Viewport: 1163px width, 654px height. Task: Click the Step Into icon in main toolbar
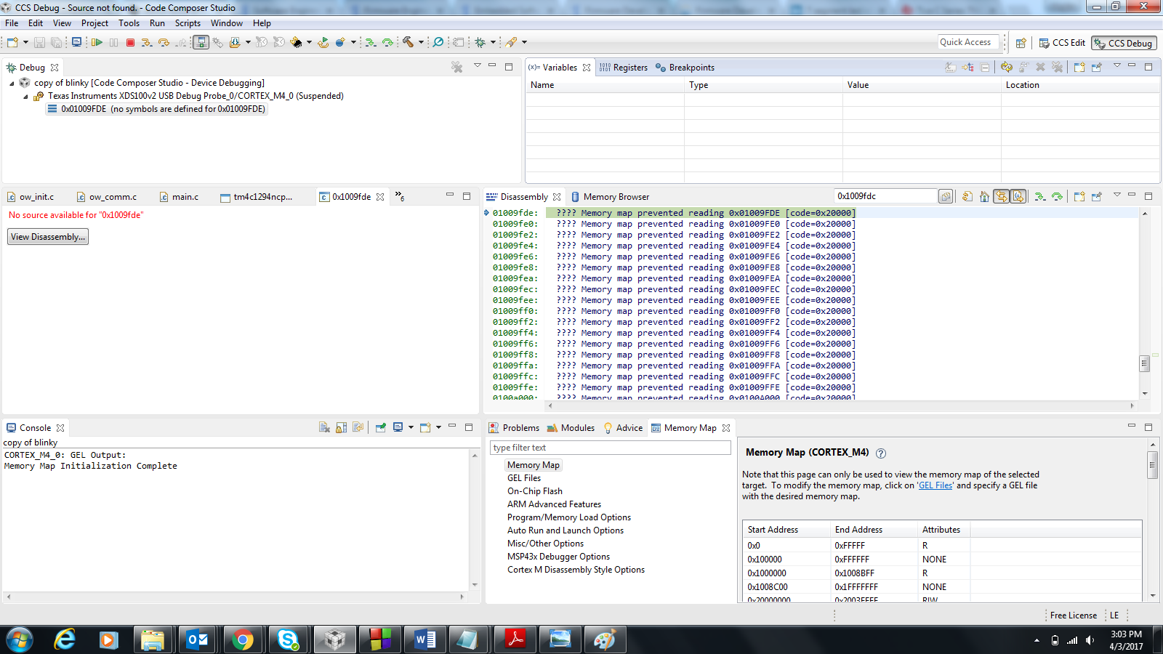click(147, 43)
